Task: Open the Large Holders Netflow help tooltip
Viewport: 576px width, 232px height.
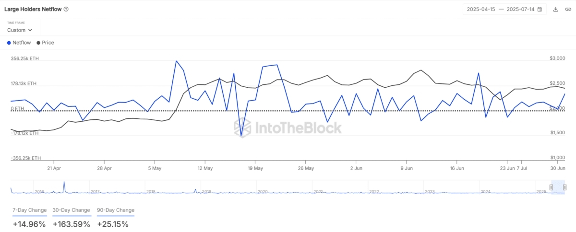Action: tap(66, 9)
